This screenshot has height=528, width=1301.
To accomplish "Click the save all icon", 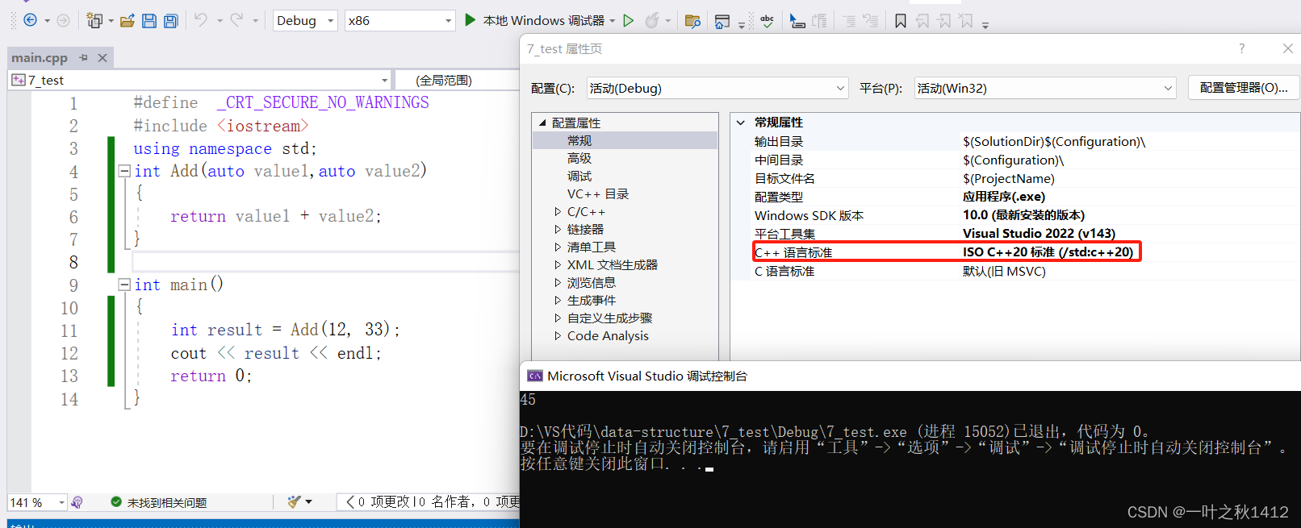I will [x=170, y=20].
